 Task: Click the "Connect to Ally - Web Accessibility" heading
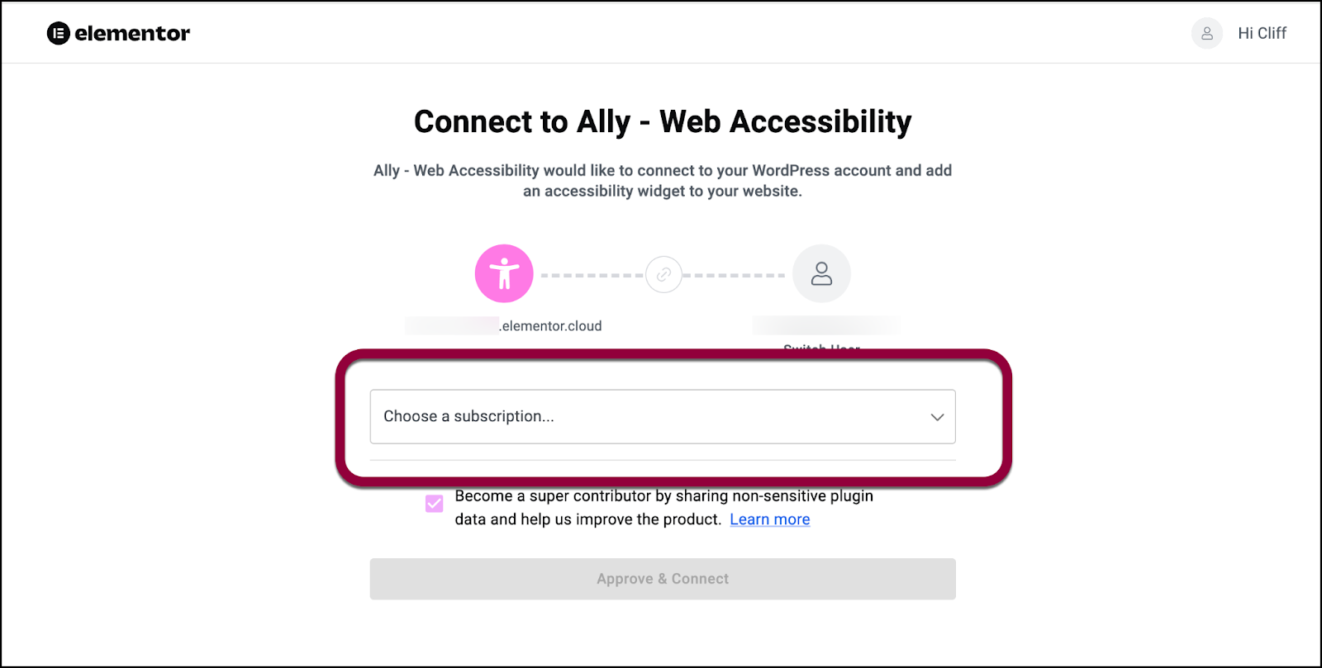[x=663, y=122]
